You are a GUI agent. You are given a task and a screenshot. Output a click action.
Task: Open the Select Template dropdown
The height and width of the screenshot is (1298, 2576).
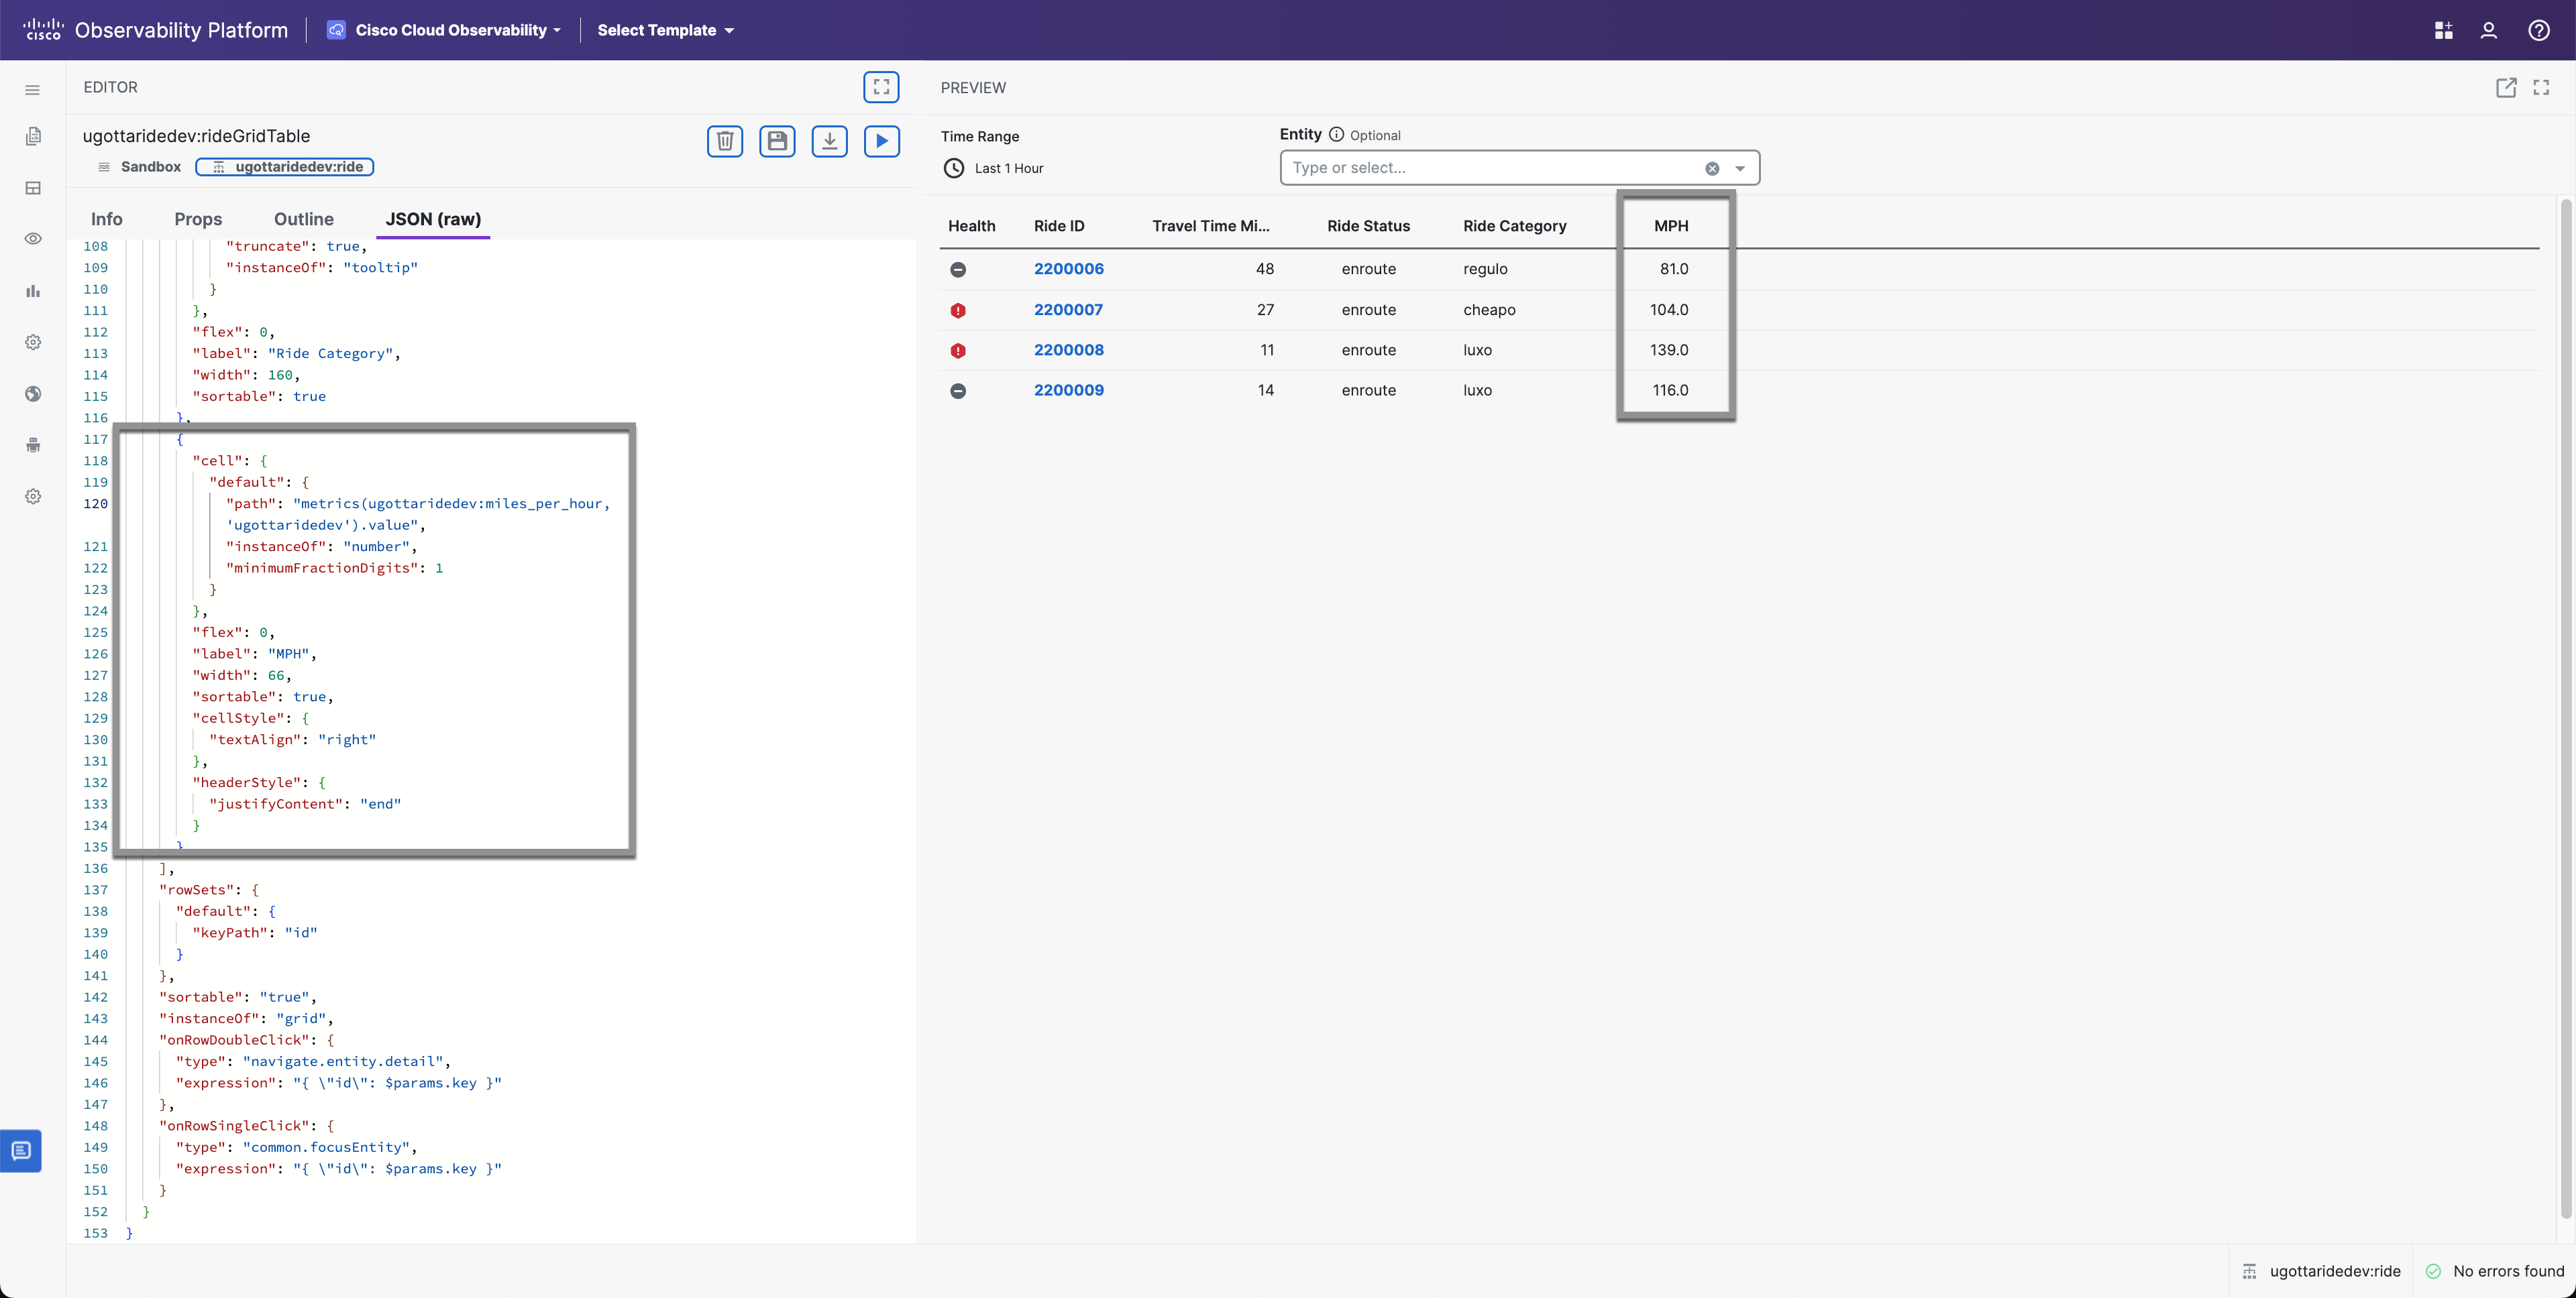click(665, 30)
